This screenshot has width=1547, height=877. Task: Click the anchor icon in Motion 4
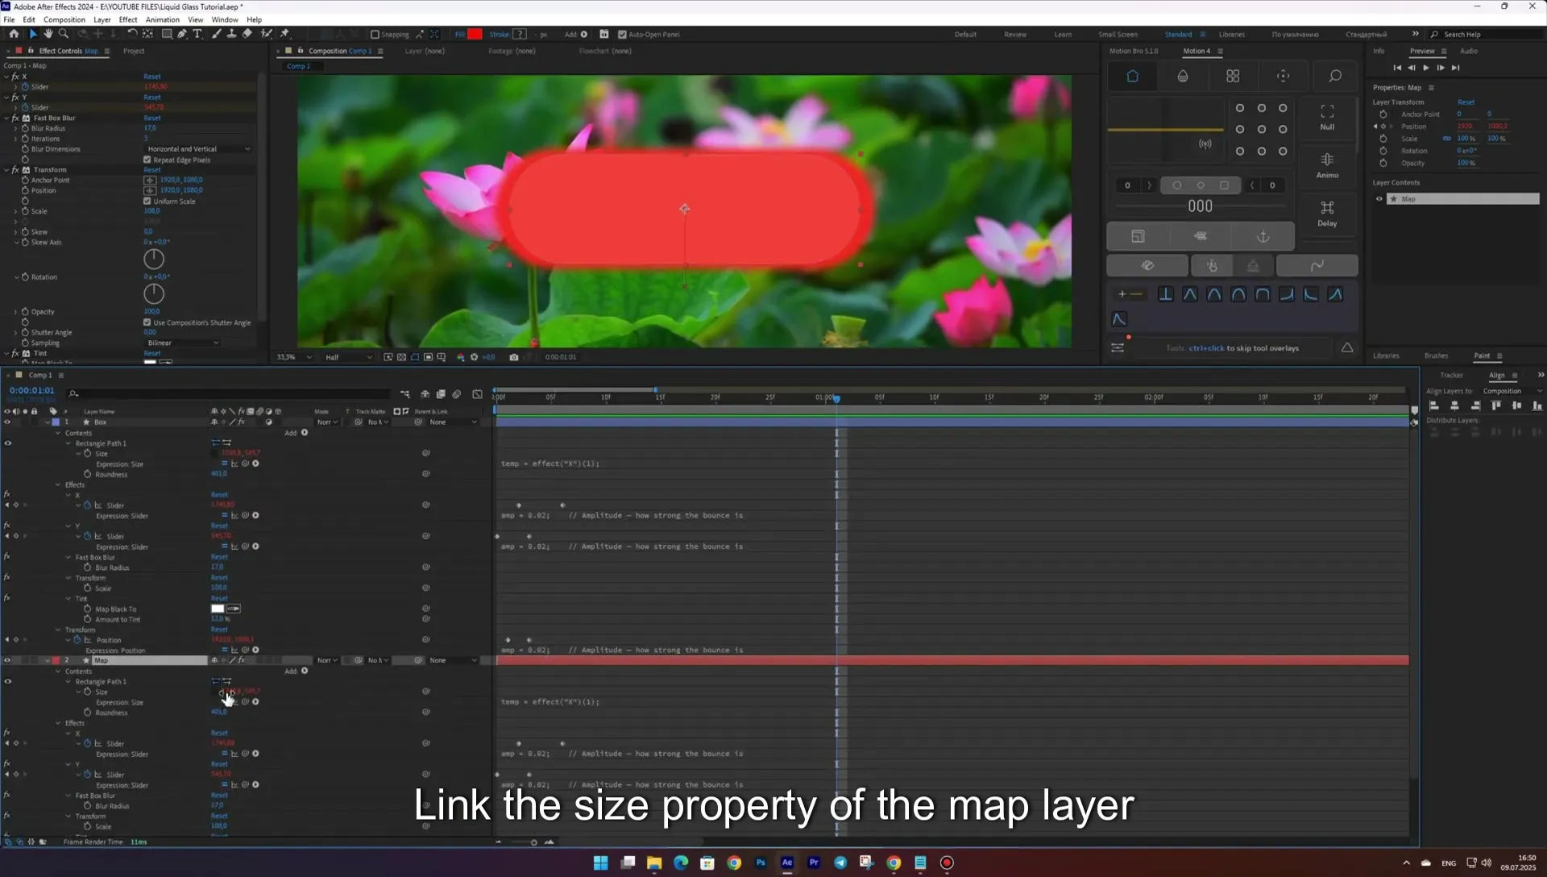pyautogui.click(x=1263, y=236)
